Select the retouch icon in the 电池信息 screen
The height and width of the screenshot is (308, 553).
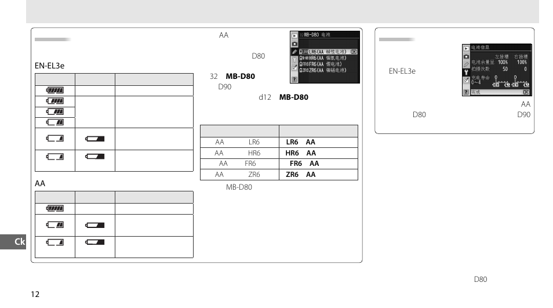click(x=466, y=81)
